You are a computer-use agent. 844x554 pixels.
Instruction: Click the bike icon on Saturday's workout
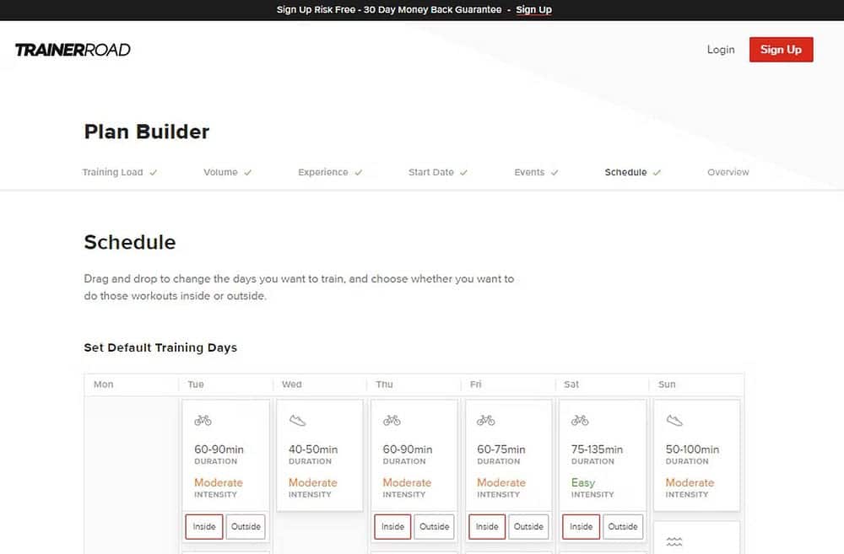pyautogui.click(x=580, y=420)
